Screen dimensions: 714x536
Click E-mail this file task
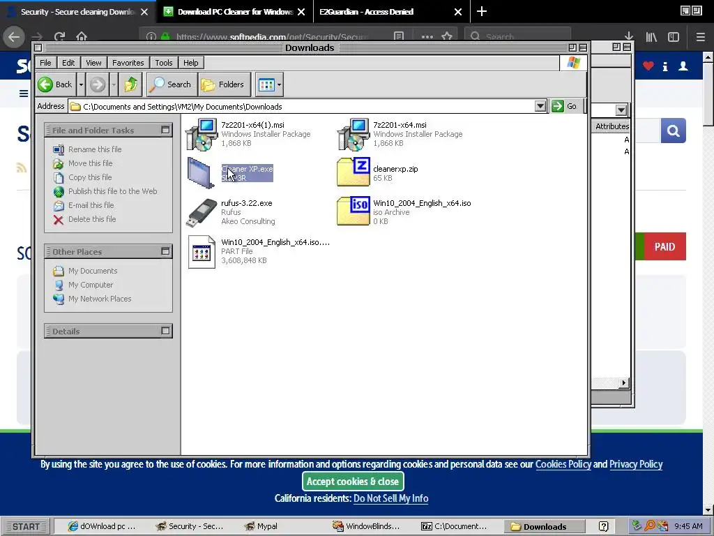point(91,205)
